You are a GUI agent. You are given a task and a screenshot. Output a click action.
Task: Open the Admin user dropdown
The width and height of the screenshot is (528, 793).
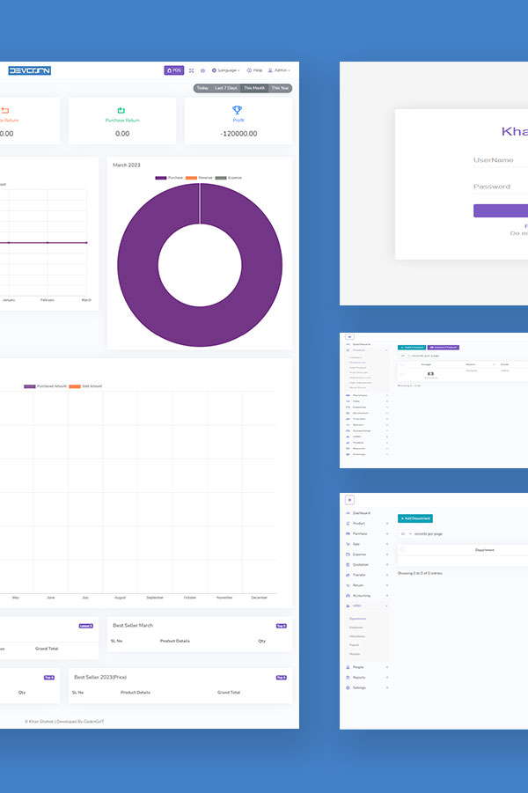[x=279, y=70]
